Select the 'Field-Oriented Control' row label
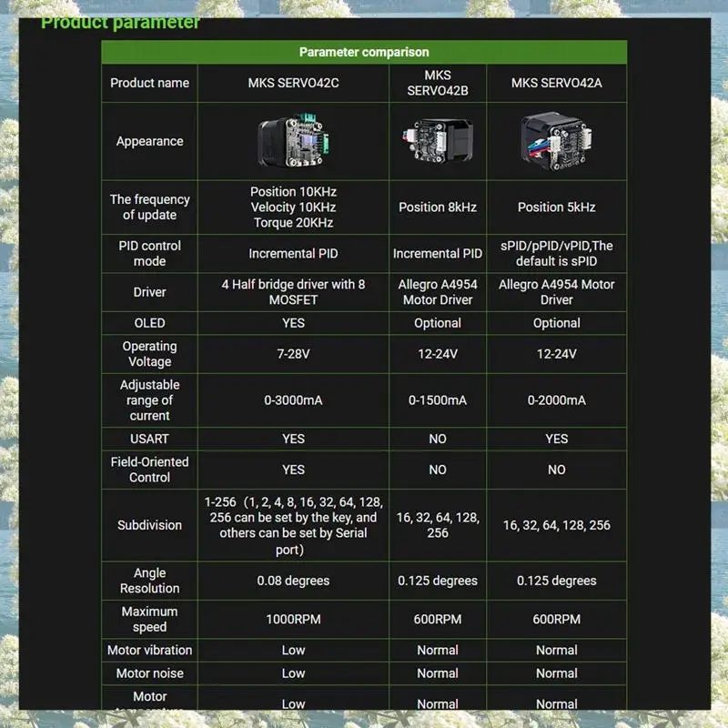This screenshot has width=728, height=728. (x=149, y=470)
